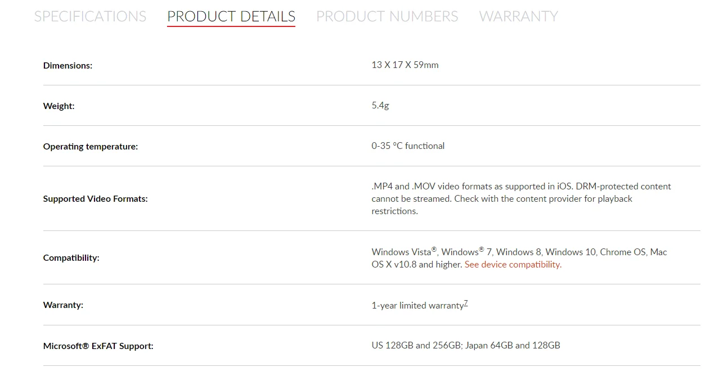
Task: Switch to the Specifications tab
Action: tap(90, 16)
